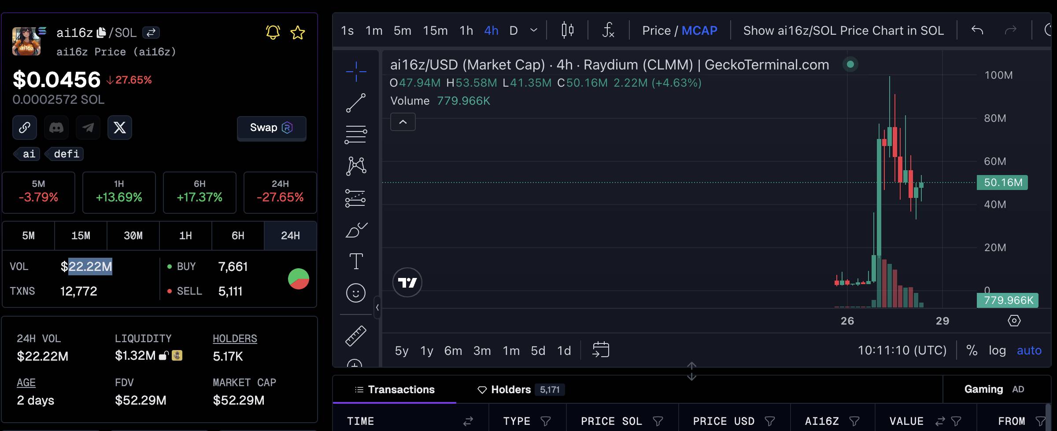Toggle log scale on chart

997,350
